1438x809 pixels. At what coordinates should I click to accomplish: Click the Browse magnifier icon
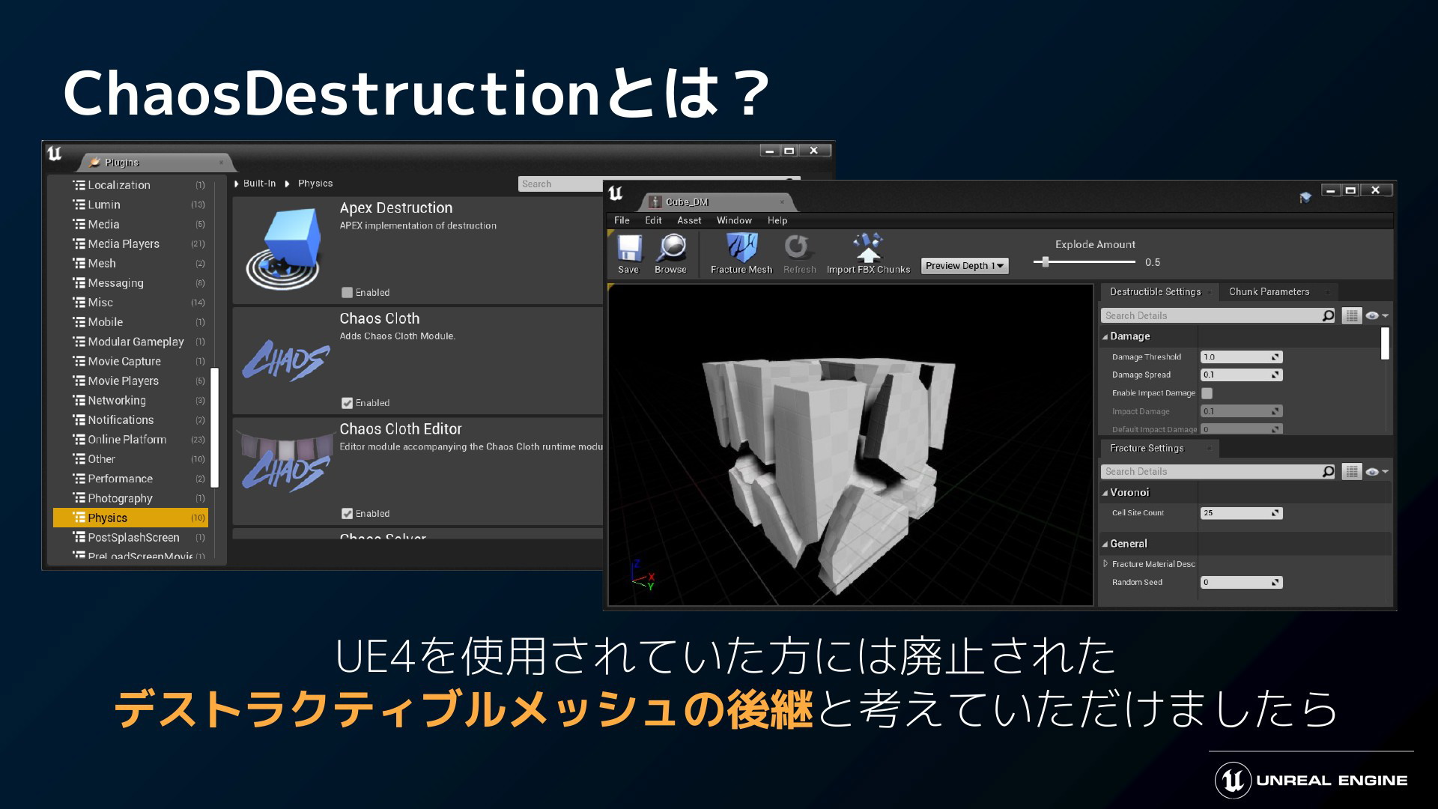(x=671, y=247)
